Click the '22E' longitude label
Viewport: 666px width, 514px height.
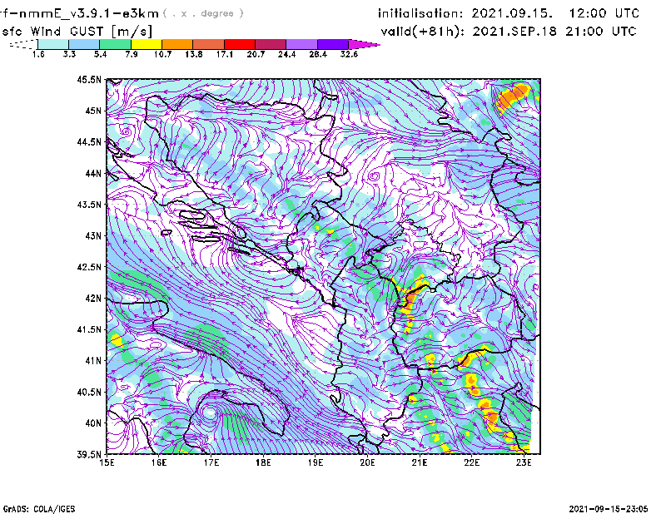(x=471, y=462)
